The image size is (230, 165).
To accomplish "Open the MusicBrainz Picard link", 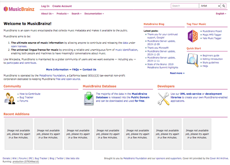I will point(212,31).
